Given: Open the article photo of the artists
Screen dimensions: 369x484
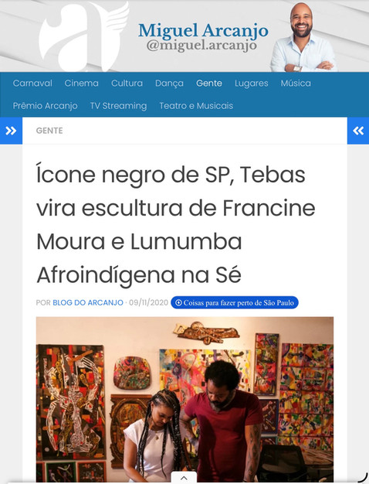Looking at the screenshot, I should pos(184,400).
